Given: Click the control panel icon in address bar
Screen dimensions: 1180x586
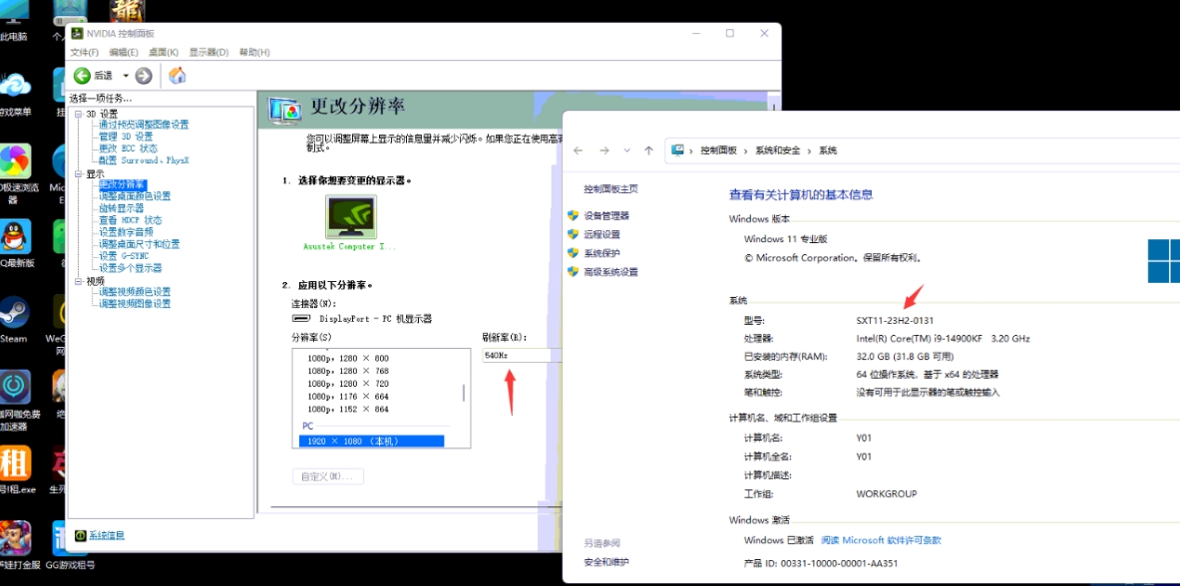Looking at the screenshot, I should [x=678, y=150].
